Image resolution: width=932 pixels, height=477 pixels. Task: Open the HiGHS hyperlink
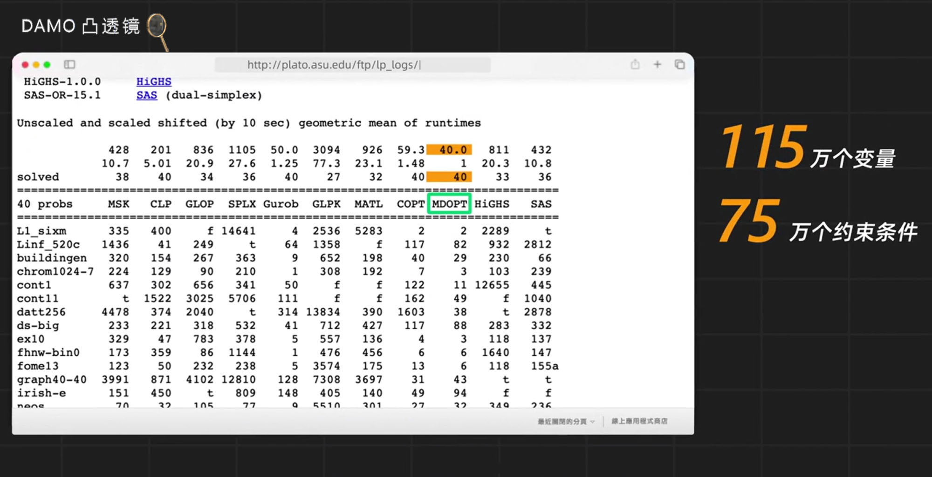pos(154,81)
